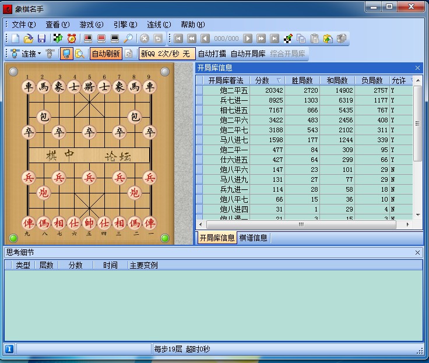Select 相七进五 opening row
The width and height of the screenshot is (429, 363).
click(304, 110)
